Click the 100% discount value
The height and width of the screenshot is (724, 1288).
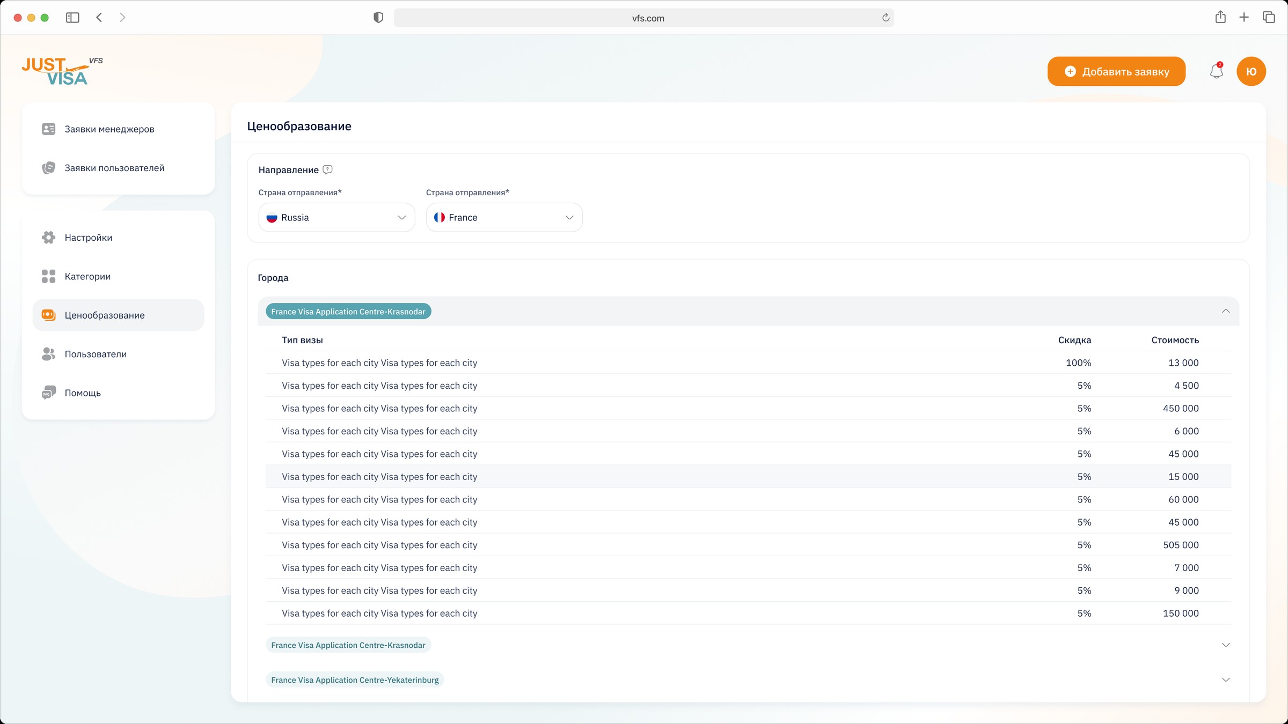[1078, 363]
